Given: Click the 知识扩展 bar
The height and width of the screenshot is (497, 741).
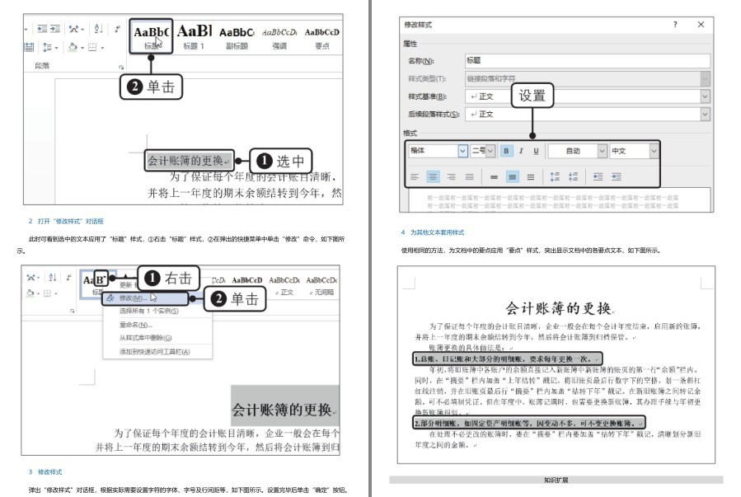Looking at the screenshot, I should 556,480.
